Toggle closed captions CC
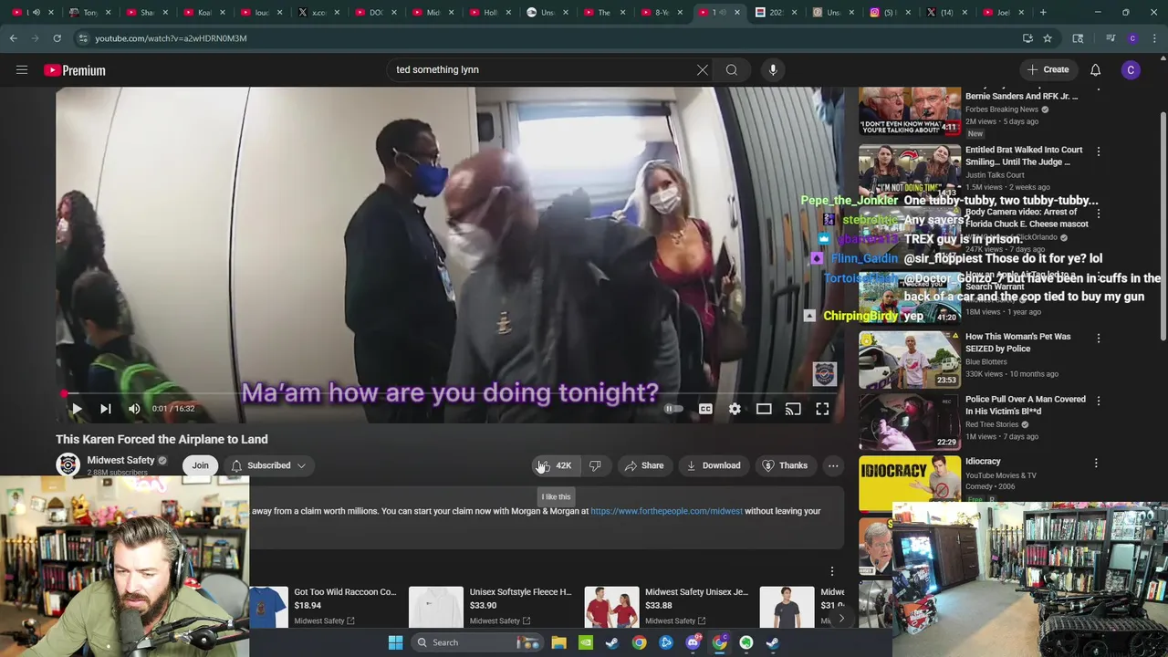Viewport: 1168px width, 657px height. click(x=705, y=409)
